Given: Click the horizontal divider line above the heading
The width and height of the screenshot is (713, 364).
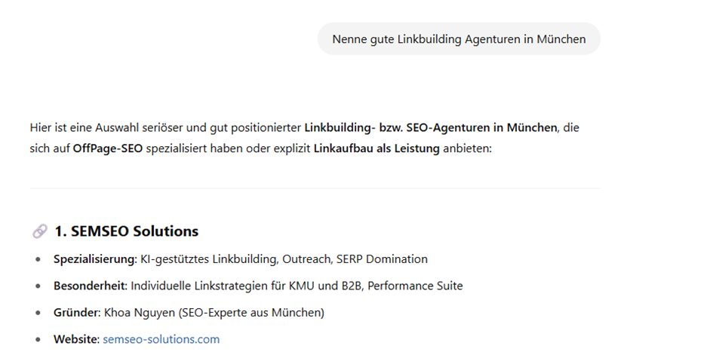Looking at the screenshot, I should (315, 188).
